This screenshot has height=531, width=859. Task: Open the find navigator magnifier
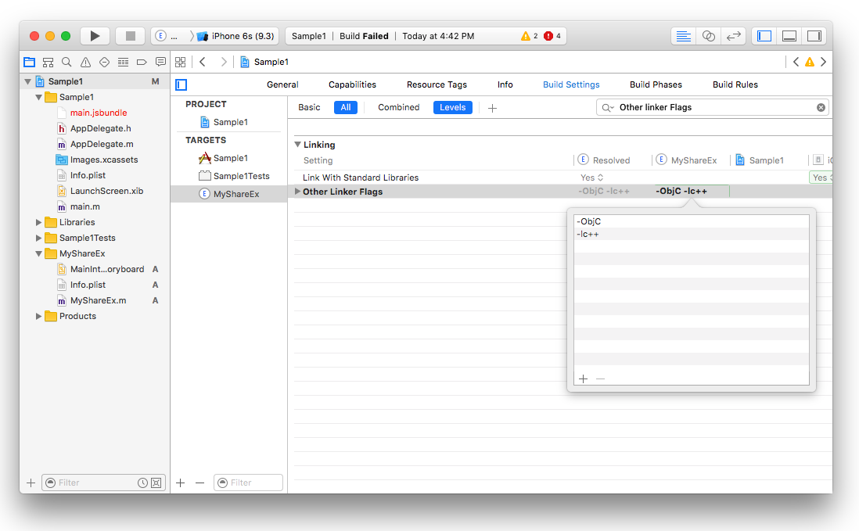pos(66,62)
